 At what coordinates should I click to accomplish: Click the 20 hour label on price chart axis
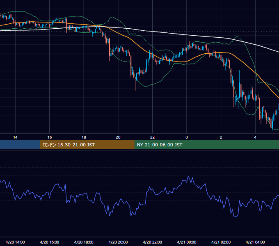(118, 137)
